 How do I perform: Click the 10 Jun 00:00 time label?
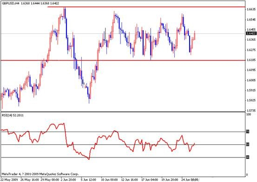click(110, 180)
